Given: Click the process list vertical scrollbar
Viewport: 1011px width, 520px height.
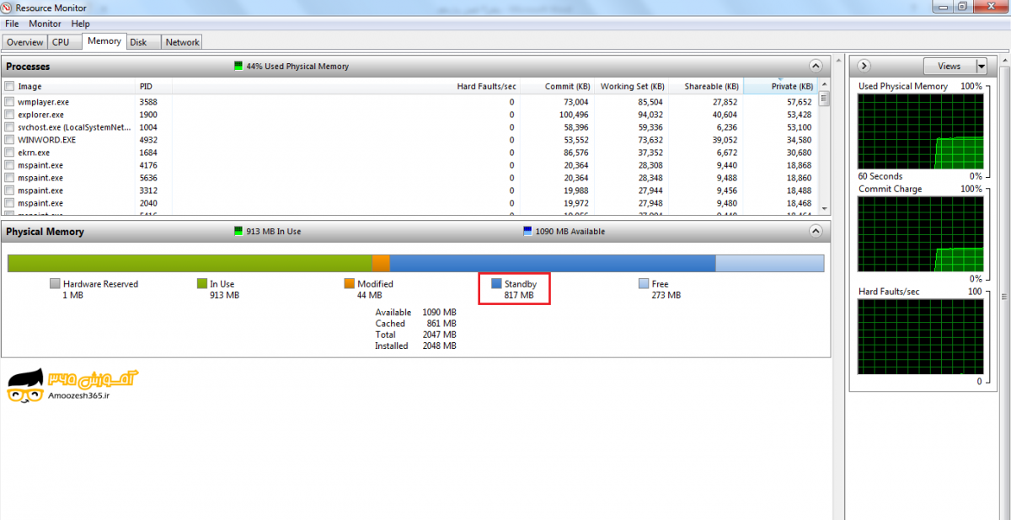Looking at the screenshot, I should [824, 152].
